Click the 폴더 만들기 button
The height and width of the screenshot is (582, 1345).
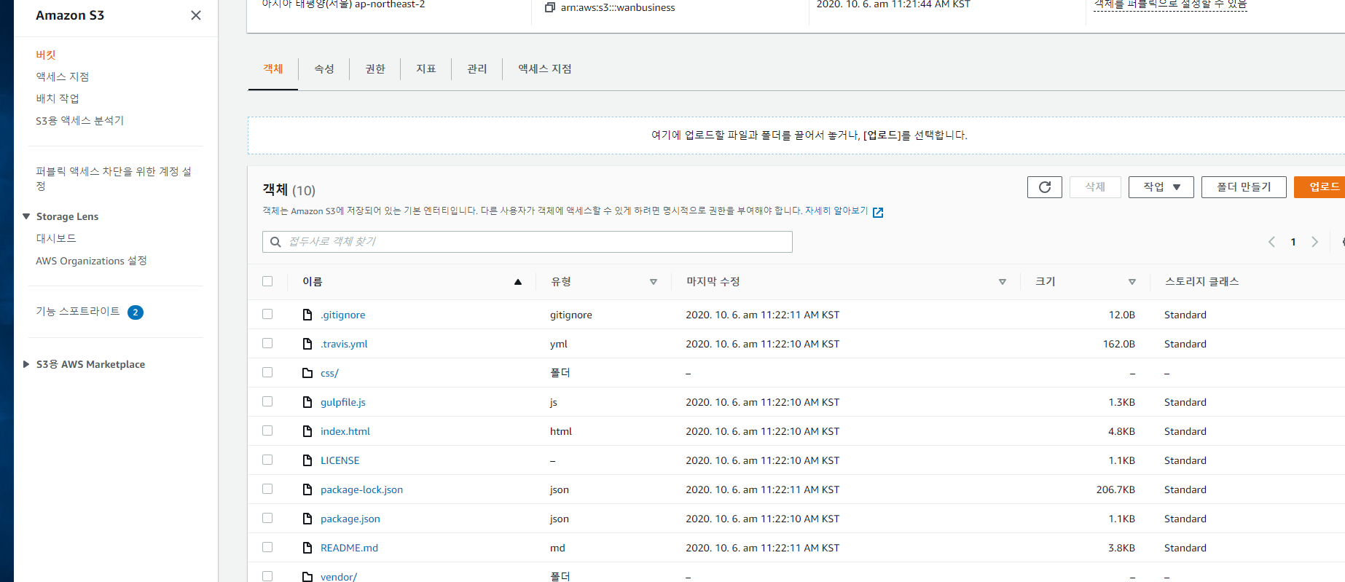coord(1244,187)
